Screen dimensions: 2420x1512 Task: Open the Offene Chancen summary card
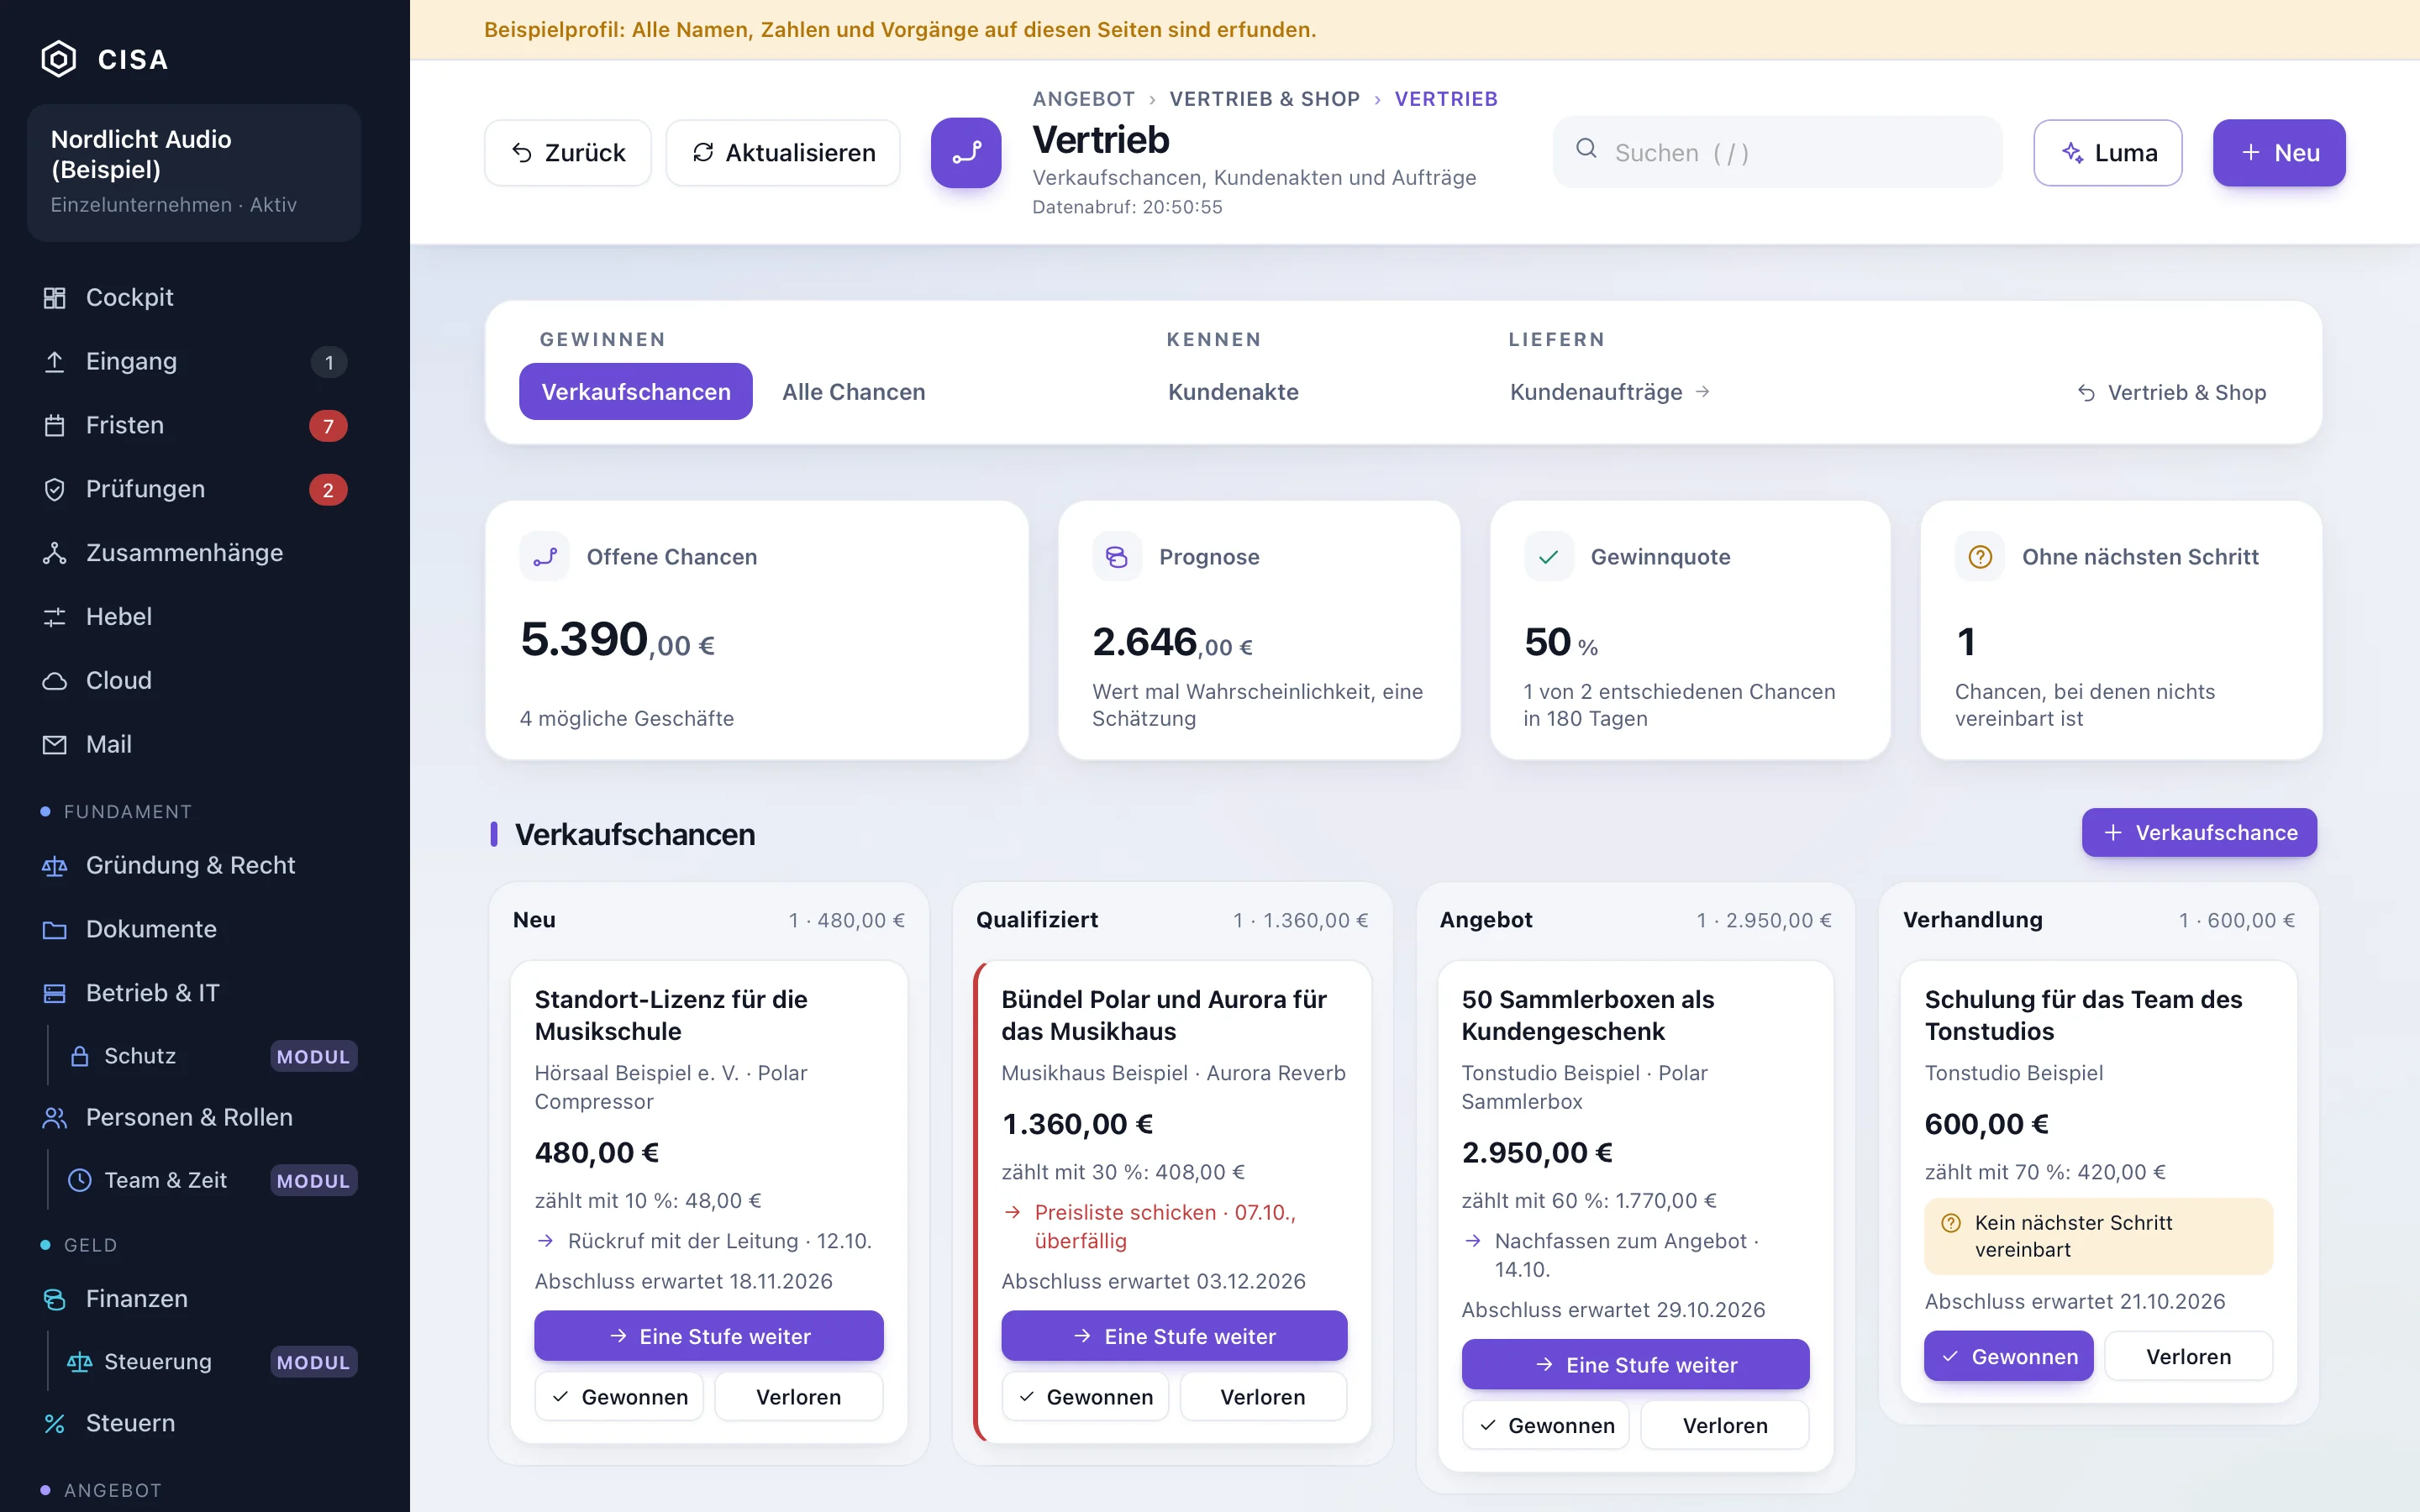(757, 630)
